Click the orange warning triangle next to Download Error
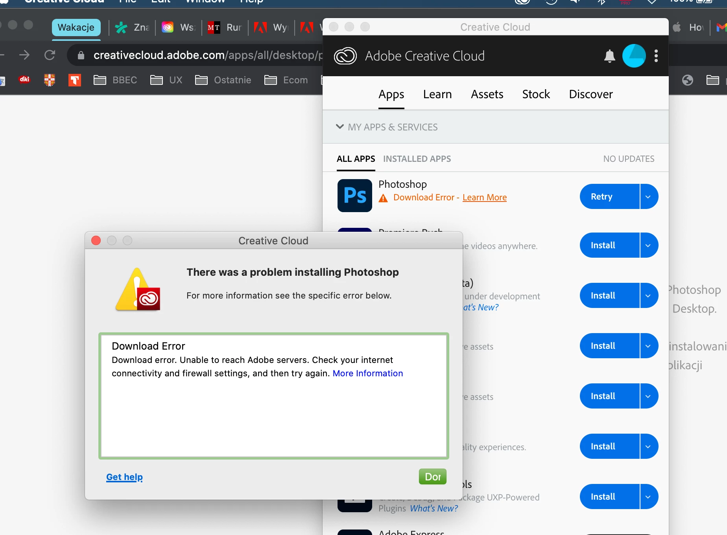 [383, 198]
